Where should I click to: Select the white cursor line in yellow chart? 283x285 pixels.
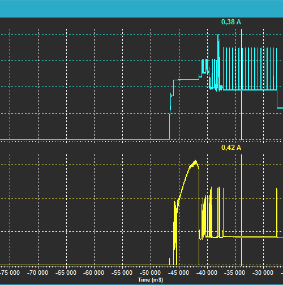(x=241, y=210)
